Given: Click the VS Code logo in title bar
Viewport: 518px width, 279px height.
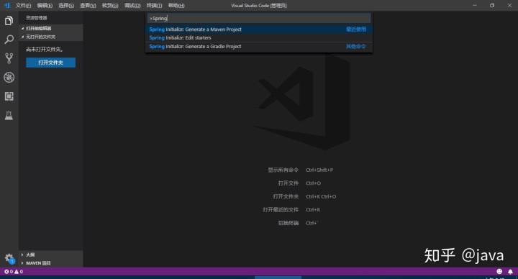Looking at the screenshot, I should coord(6,5).
